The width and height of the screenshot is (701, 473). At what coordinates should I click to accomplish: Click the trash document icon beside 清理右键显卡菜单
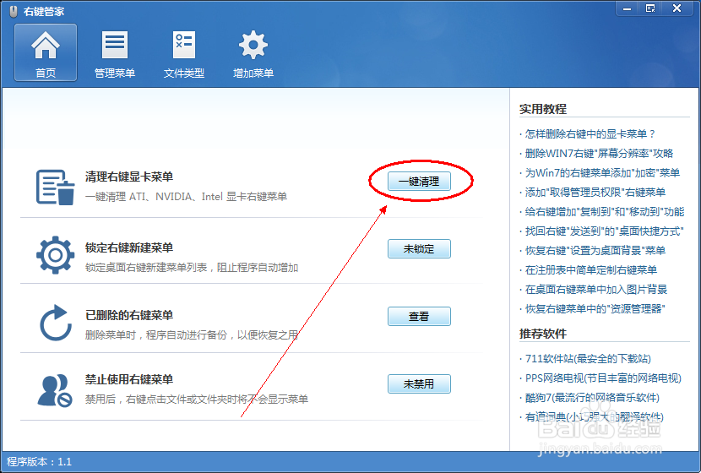pyautogui.click(x=55, y=187)
